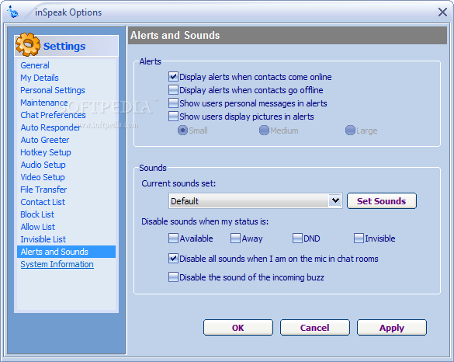
Task: Select the Large picture size radio button
Action: [x=350, y=131]
